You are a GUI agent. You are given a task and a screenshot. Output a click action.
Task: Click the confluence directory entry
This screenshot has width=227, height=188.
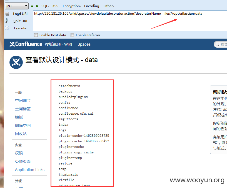tap(68, 108)
